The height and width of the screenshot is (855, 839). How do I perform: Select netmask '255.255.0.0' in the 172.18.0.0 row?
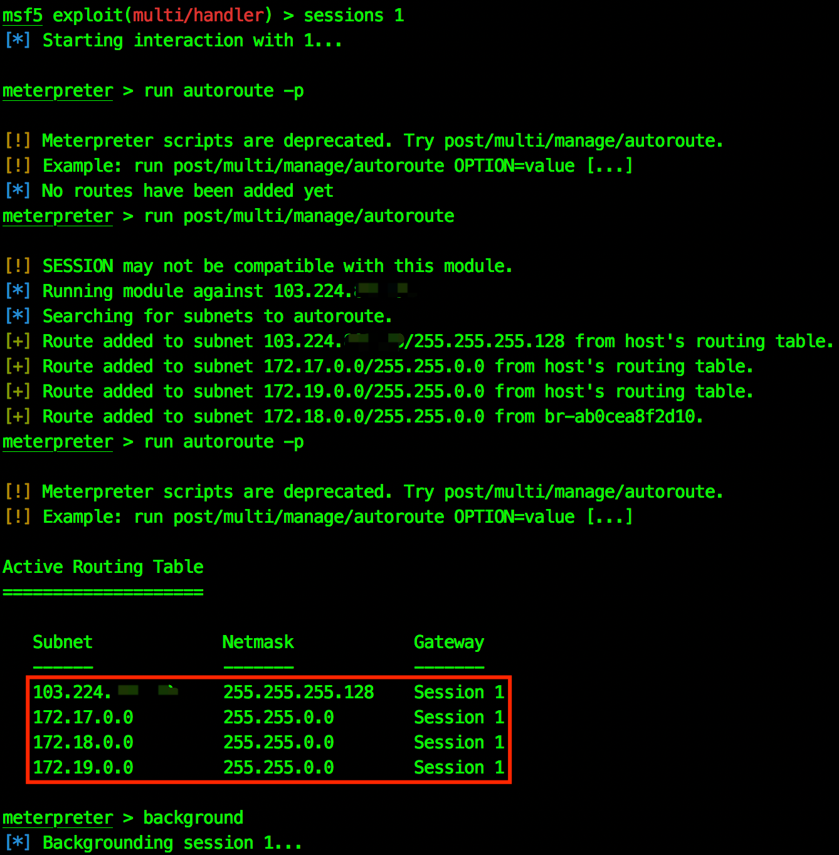pyautogui.click(x=278, y=742)
